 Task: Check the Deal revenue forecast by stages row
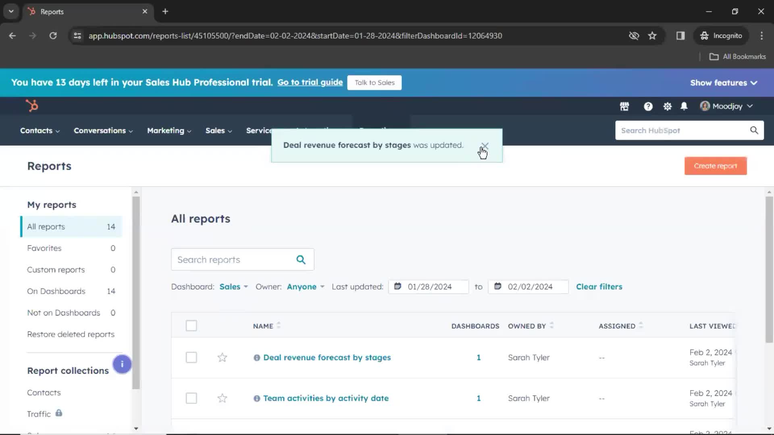pos(191,358)
